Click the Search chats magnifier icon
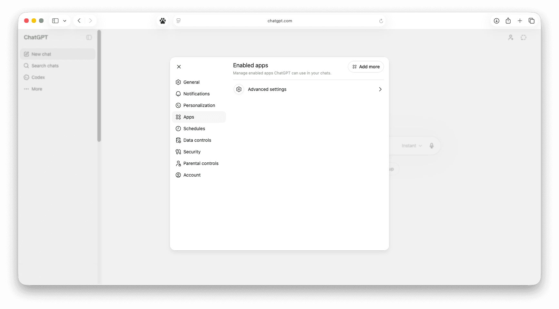This screenshot has height=309, width=559. [26, 65]
